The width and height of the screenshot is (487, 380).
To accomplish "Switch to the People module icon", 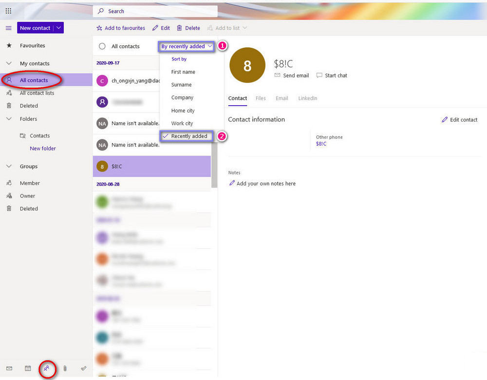I will (x=47, y=368).
